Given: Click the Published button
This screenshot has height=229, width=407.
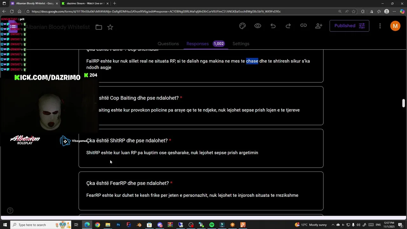Looking at the screenshot, I should [x=349, y=26].
